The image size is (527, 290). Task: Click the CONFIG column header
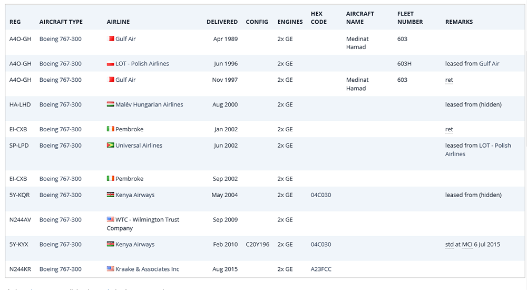coord(257,22)
